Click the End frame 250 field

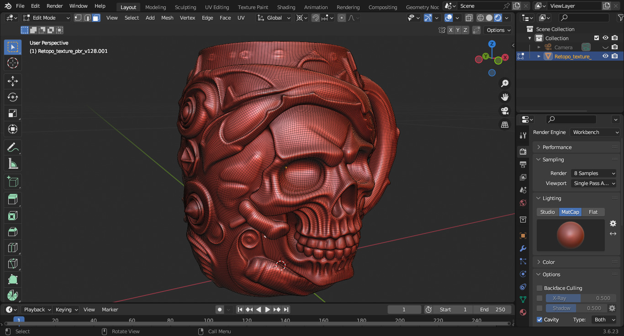pyautogui.click(x=493, y=310)
